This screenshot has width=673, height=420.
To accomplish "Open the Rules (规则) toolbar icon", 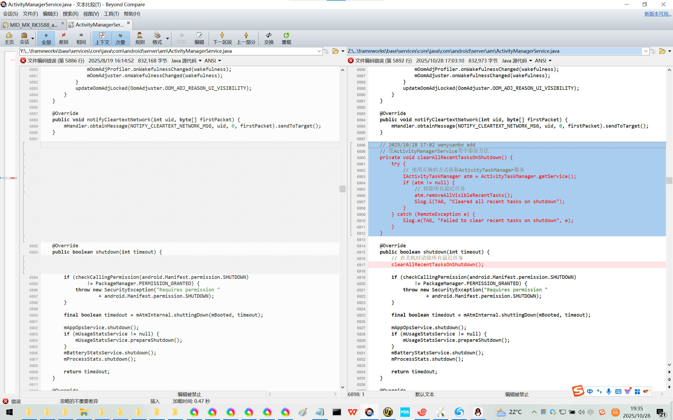I will [x=140, y=38].
